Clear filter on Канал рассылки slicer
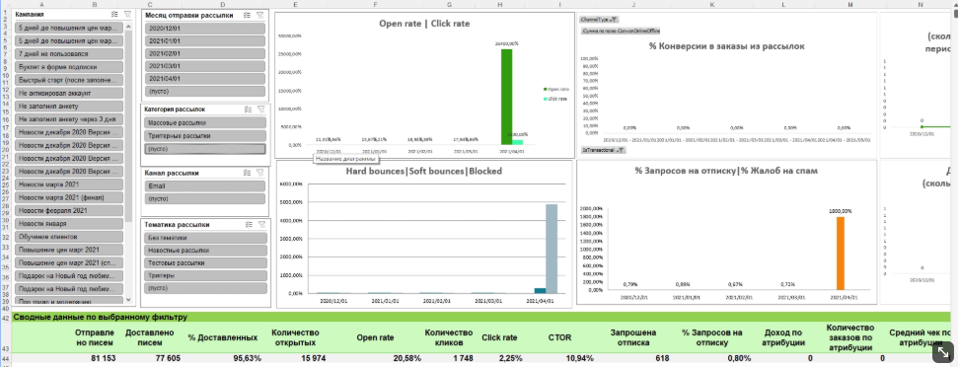This screenshot has height=367, width=958. (x=259, y=173)
